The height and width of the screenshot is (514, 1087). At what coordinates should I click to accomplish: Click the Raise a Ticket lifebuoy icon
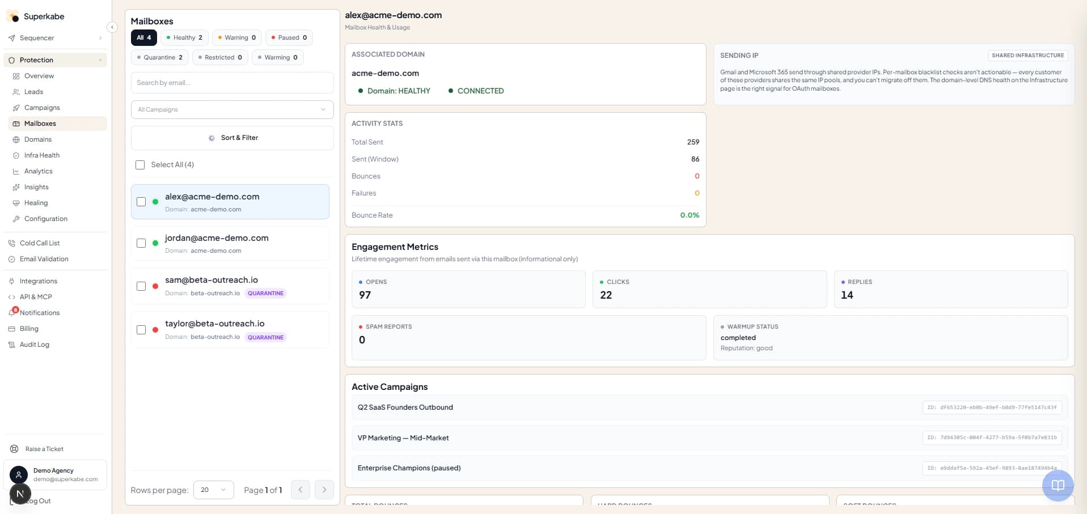coord(15,449)
